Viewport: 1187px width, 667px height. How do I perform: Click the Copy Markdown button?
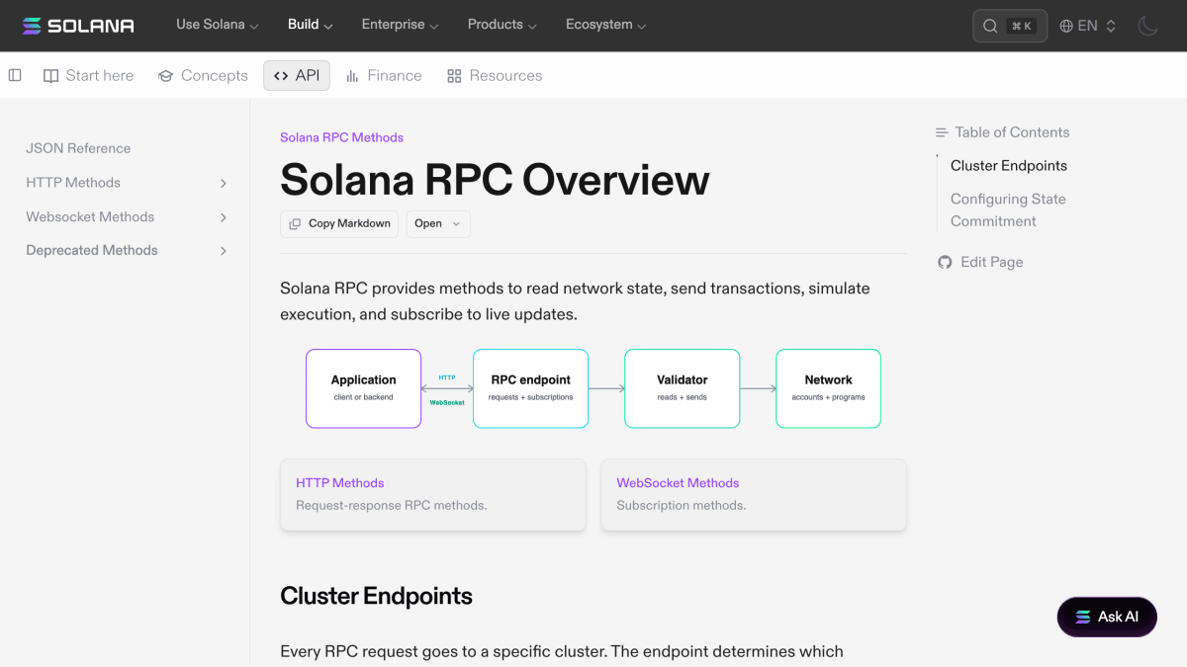339,223
